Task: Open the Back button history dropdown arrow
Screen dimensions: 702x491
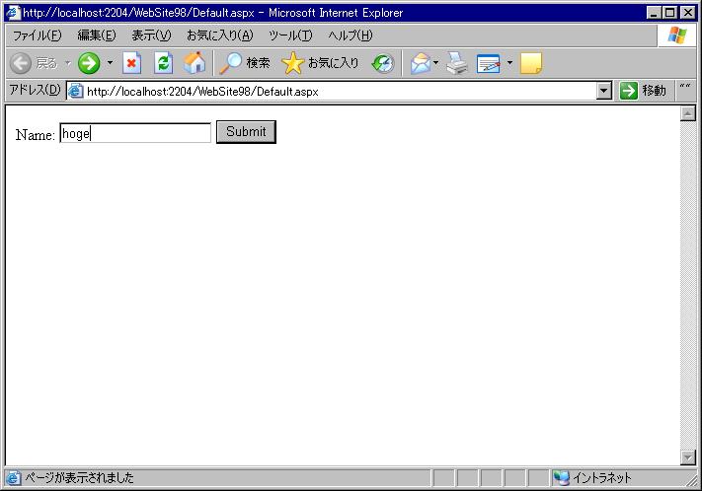Action: pyautogui.click(x=68, y=63)
